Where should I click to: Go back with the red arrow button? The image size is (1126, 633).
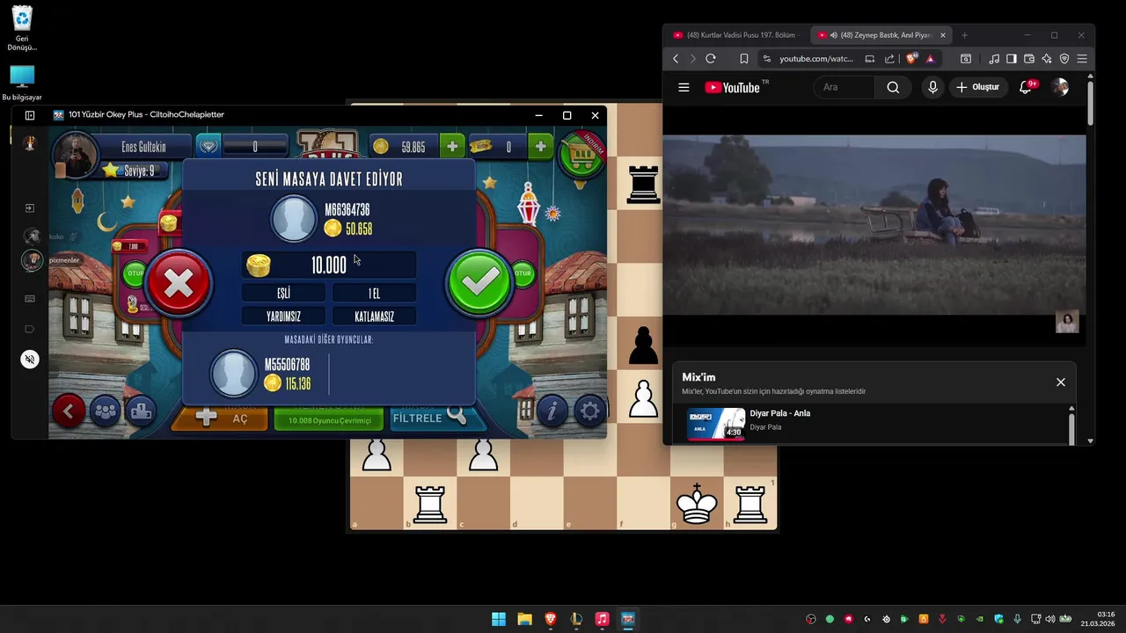tap(68, 411)
